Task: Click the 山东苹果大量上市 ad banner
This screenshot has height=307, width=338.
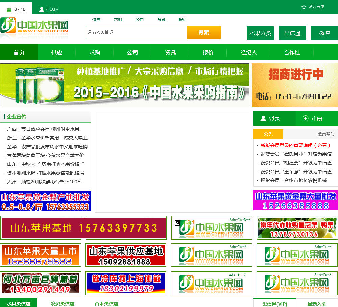Action: [41, 255]
